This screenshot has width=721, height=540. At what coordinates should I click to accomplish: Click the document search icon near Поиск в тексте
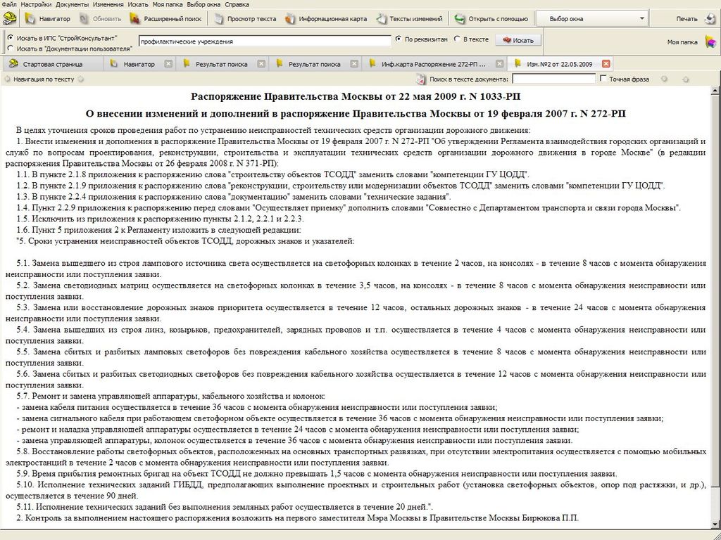pos(421,79)
